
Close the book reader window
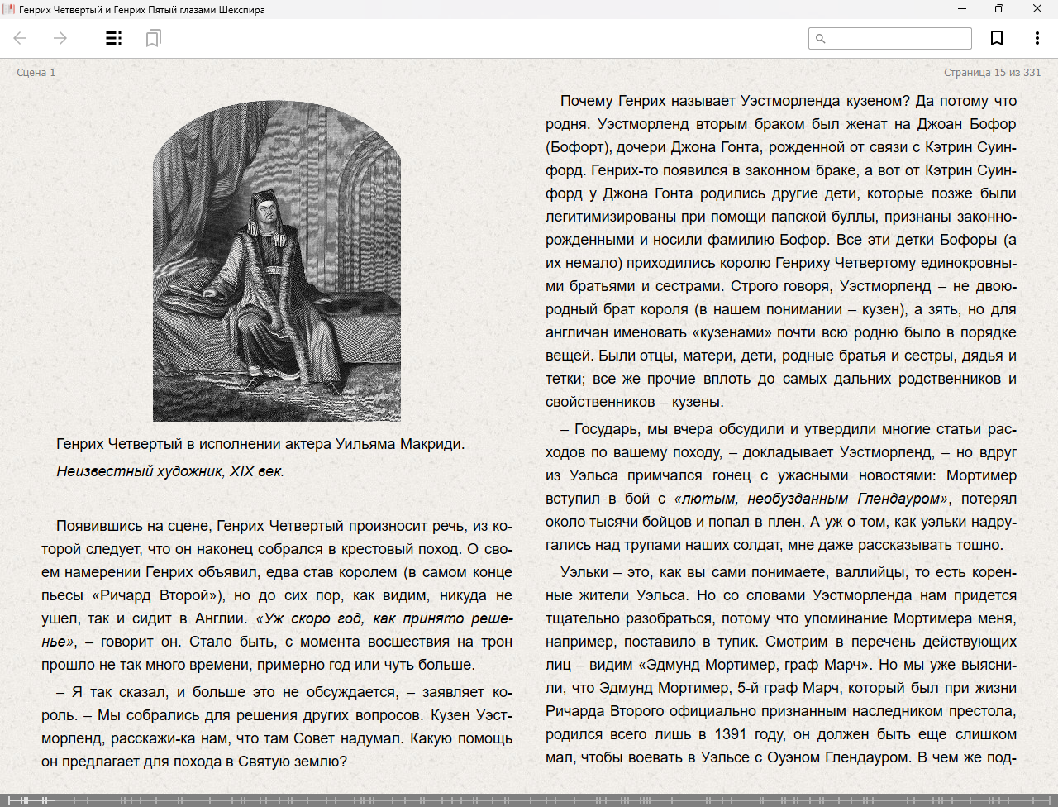1037,9
